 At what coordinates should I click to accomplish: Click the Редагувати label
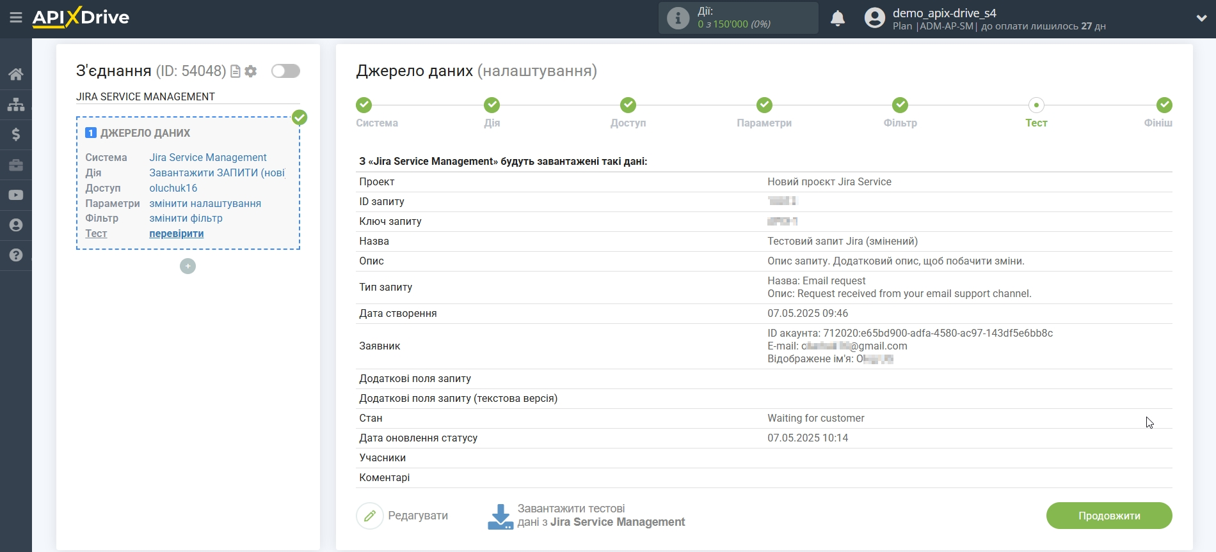pos(418,516)
